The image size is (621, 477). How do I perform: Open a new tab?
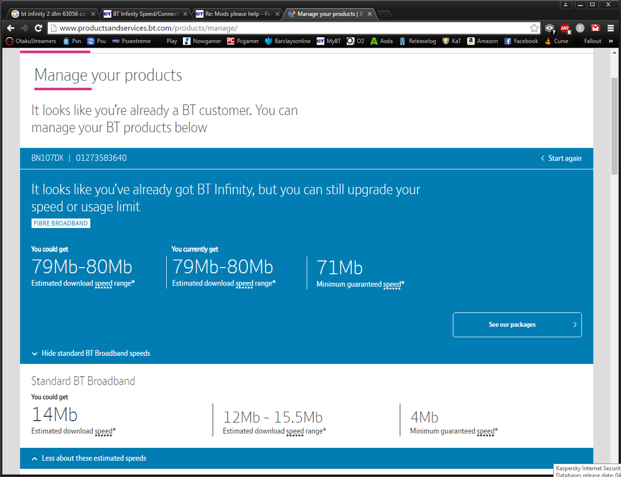click(385, 14)
